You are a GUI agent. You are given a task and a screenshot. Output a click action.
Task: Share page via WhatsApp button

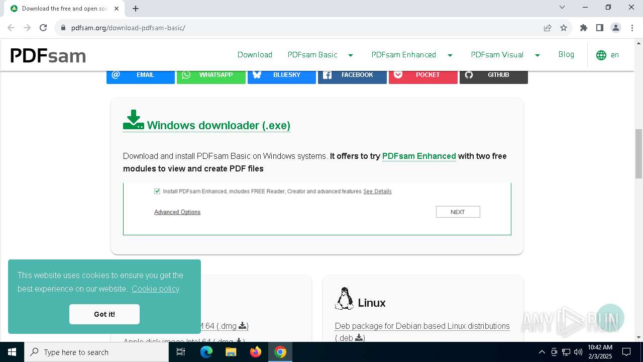[211, 75]
